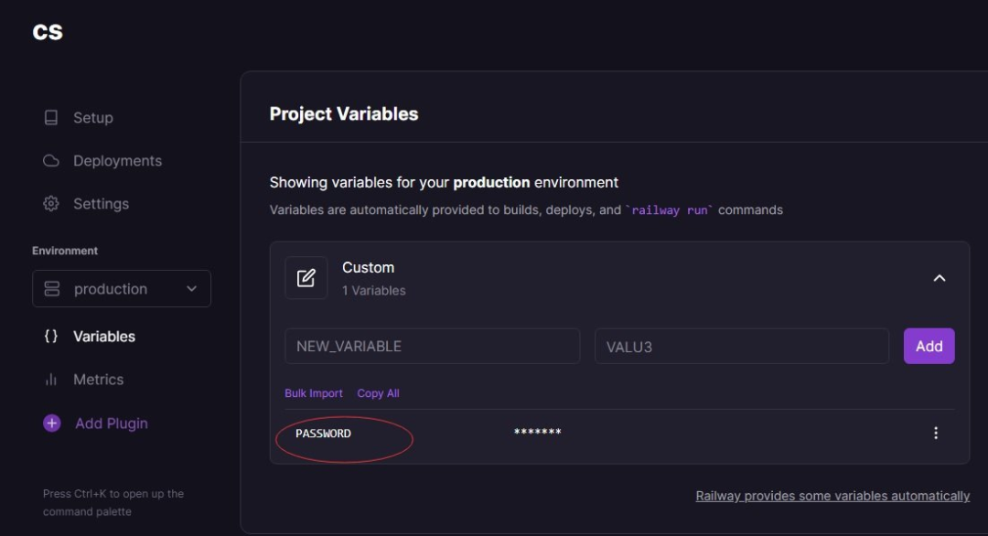Click the Custom edit pencil icon
The height and width of the screenshot is (536, 988).
point(306,278)
